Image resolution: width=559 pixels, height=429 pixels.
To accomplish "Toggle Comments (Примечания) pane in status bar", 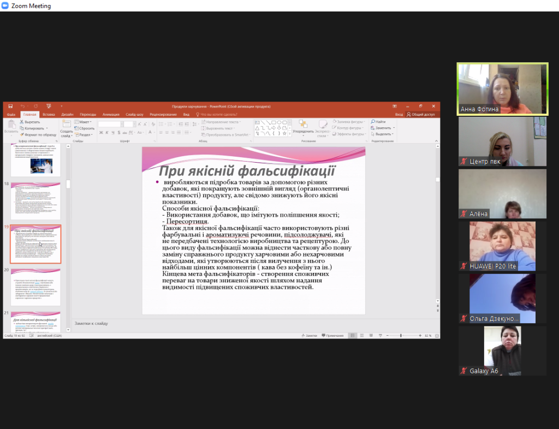I will (x=334, y=336).
